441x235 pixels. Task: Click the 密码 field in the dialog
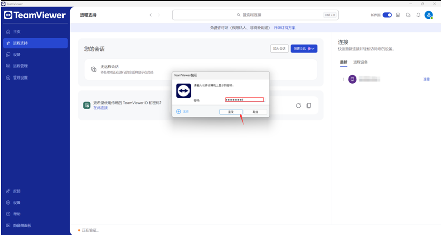(x=244, y=100)
